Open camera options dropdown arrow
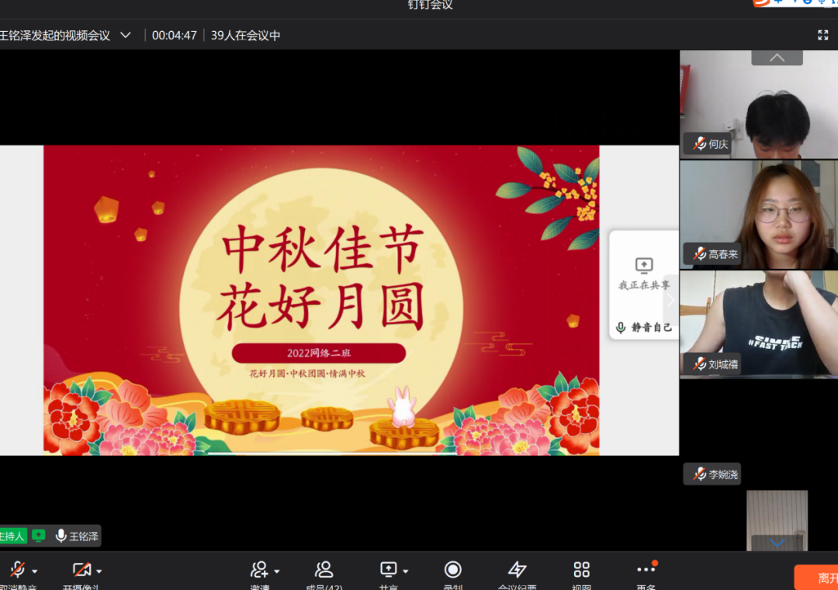The height and width of the screenshot is (590, 838). 99,571
